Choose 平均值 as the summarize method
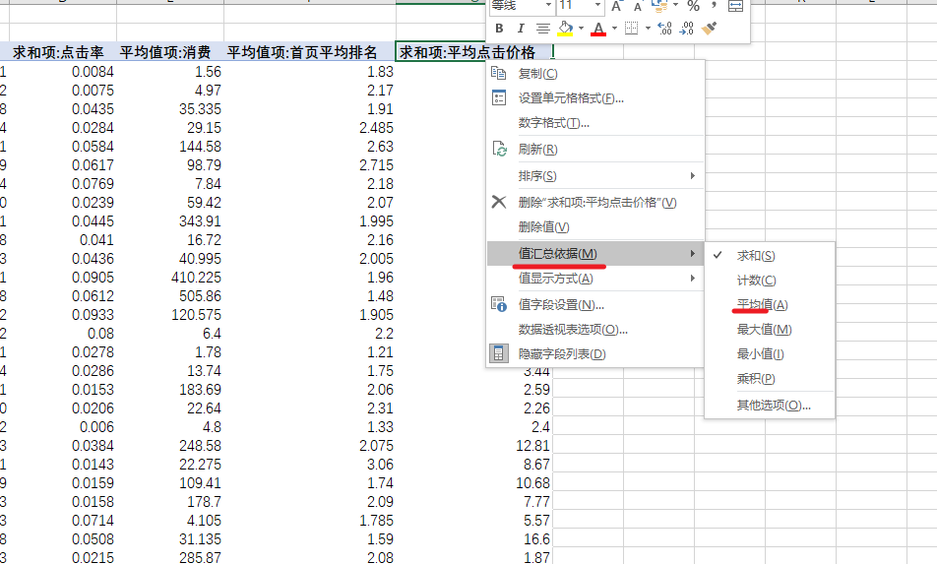 761,305
